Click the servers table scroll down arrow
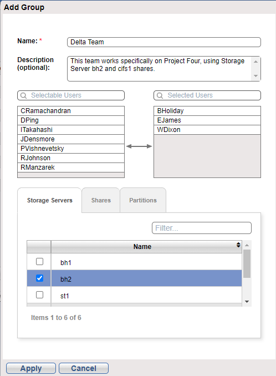This screenshot has height=376, width=276. tap(247, 302)
